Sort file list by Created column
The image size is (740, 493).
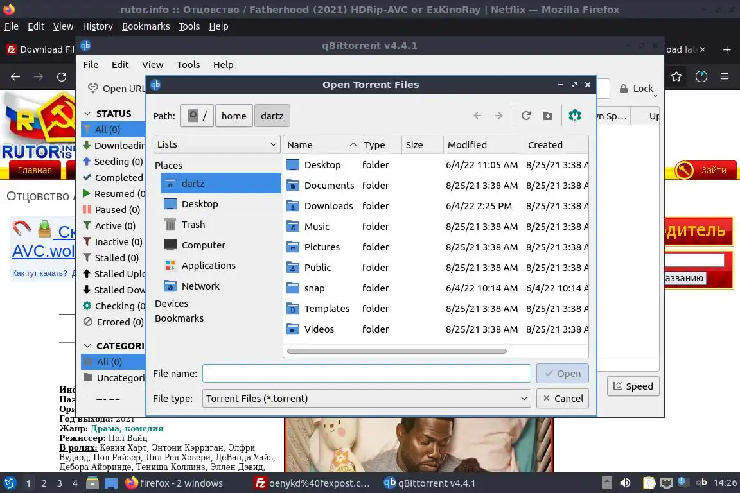[x=556, y=145]
